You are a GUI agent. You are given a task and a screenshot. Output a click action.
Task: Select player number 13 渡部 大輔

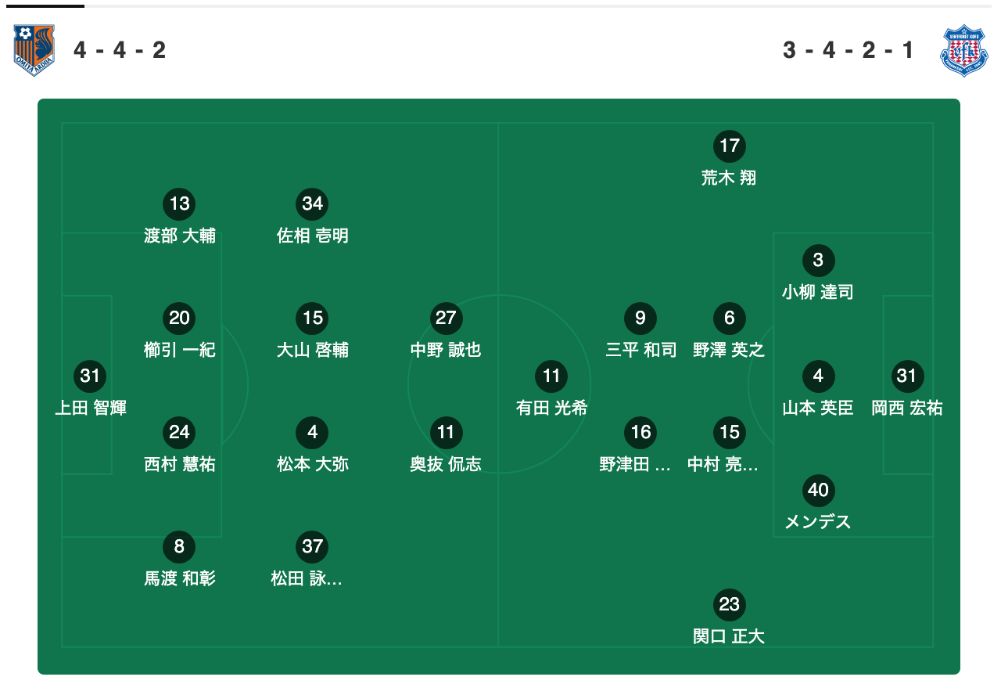tap(180, 219)
